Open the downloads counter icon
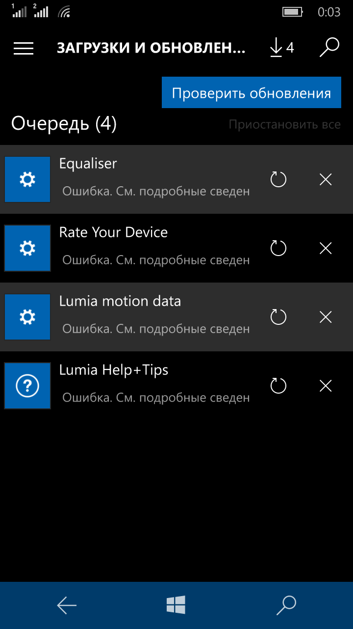Viewport: 353px width, 629px height. tap(281, 48)
